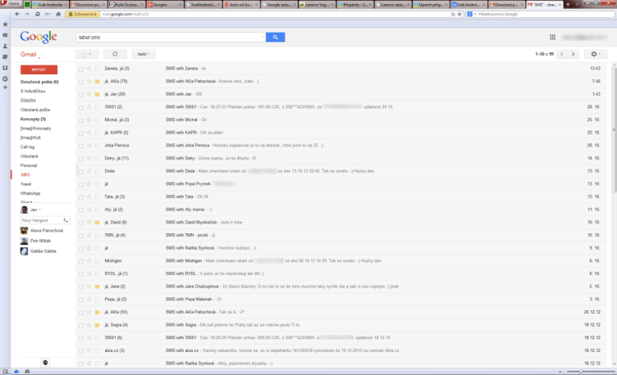The height and width of the screenshot is (375, 617).
Task: Check the Tata conversation checkbox
Action: [81, 197]
